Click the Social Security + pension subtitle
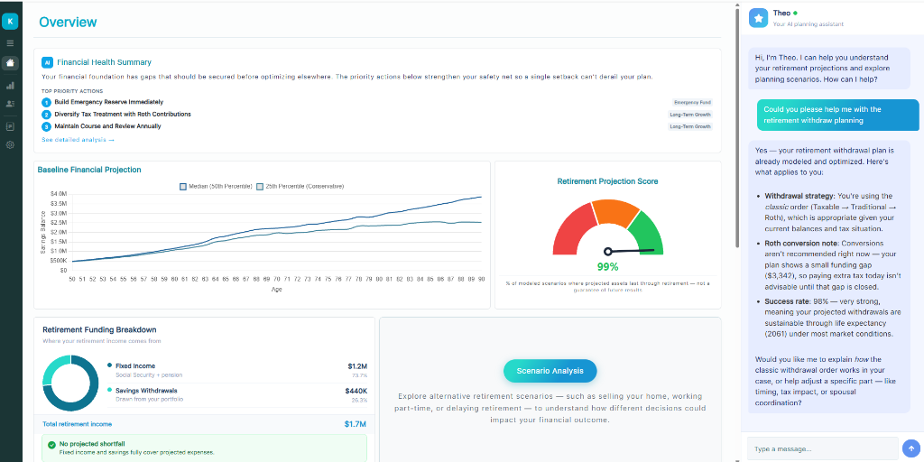Image resolution: width=924 pixels, height=462 pixels. point(149,374)
